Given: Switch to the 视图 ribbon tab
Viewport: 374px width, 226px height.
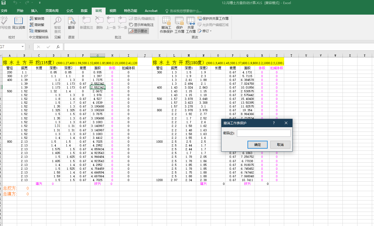Looking at the screenshot, I should pos(113,11).
